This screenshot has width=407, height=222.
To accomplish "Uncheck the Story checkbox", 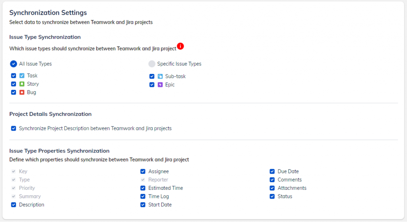I will point(14,84).
